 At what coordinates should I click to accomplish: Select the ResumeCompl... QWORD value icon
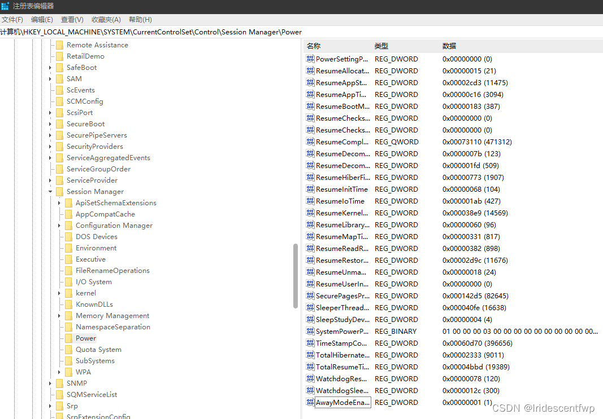click(310, 142)
